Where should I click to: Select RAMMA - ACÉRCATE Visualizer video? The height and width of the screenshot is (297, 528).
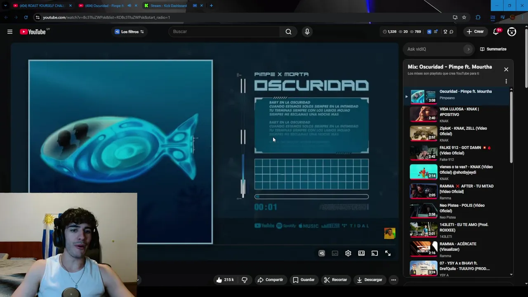[x=457, y=250]
